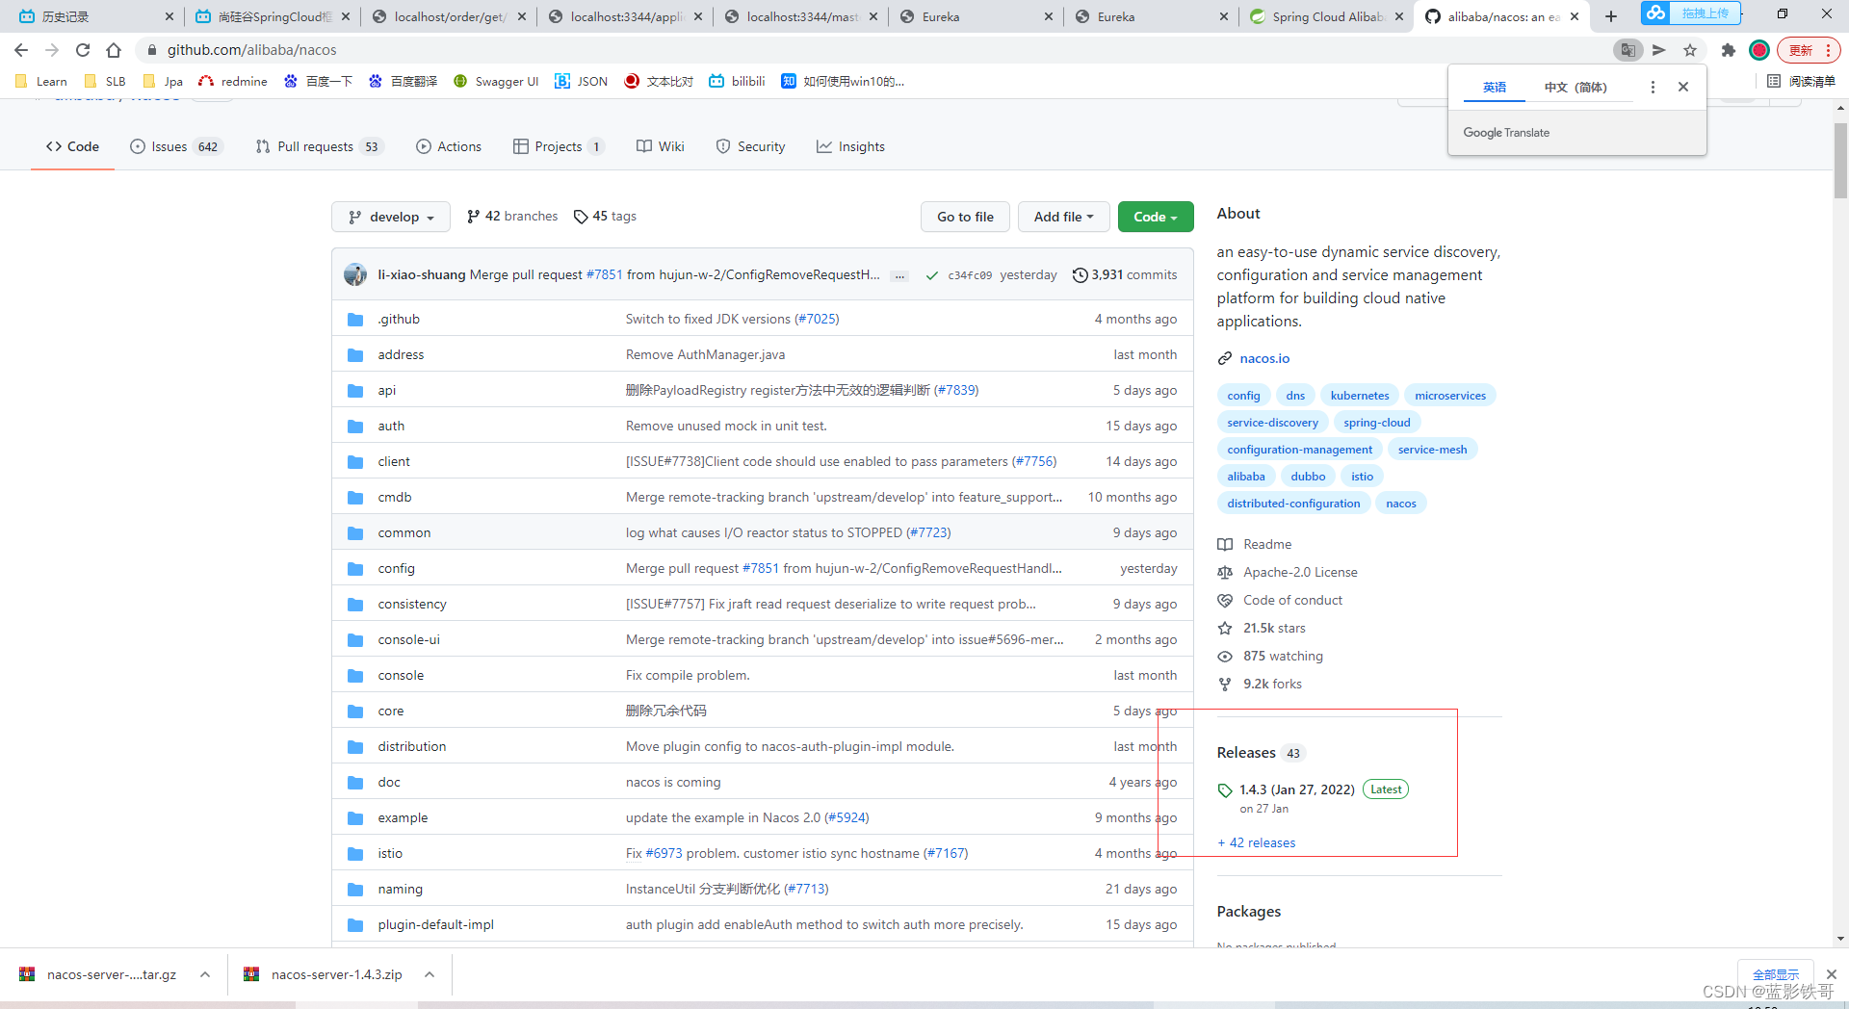The image size is (1849, 1009).
Task: Open the Security tab
Action: [751, 146]
